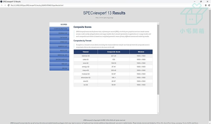The image size is (211, 124).
Task: Reload the page with the refresh icon left of the address bar
Action: [8, 5]
